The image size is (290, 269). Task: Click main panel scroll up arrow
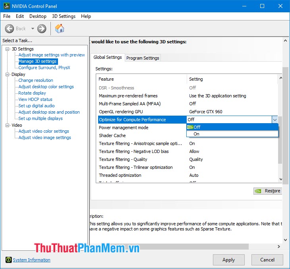(x=285, y=41)
